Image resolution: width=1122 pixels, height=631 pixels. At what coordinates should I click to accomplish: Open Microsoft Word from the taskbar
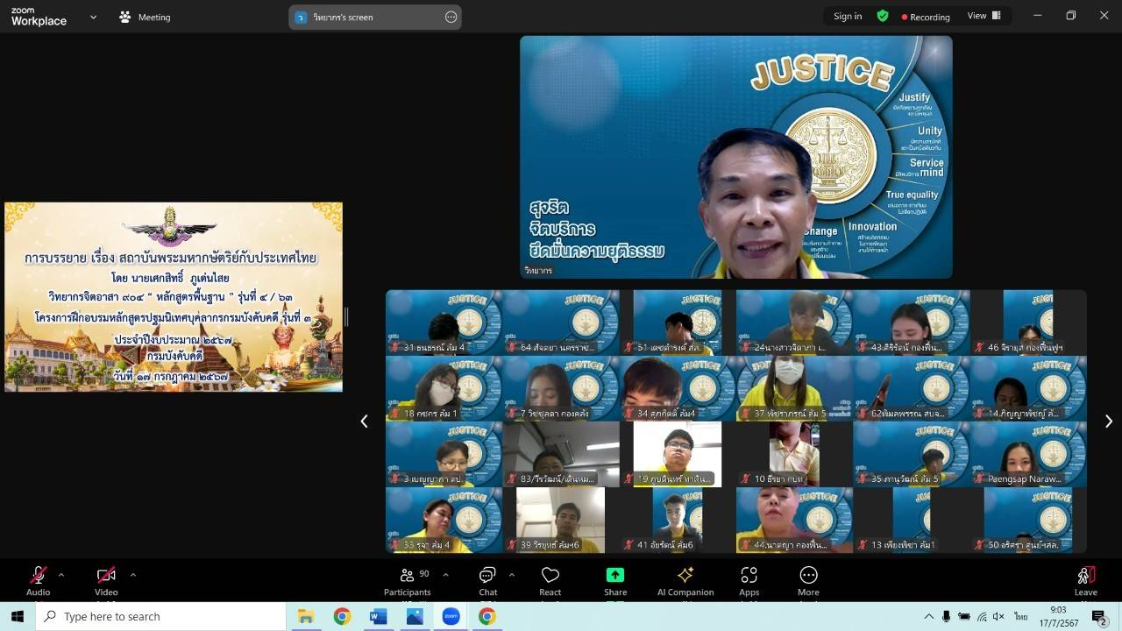[378, 616]
